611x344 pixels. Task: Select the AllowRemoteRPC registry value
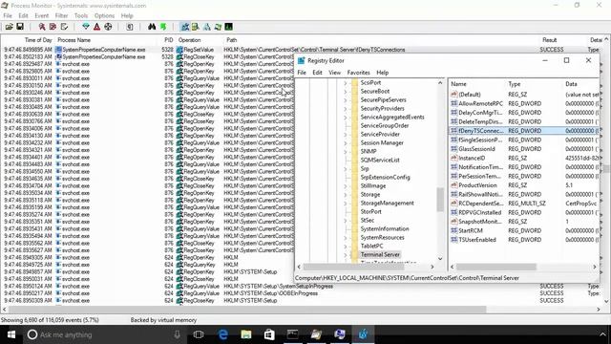(x=480, y=103)
